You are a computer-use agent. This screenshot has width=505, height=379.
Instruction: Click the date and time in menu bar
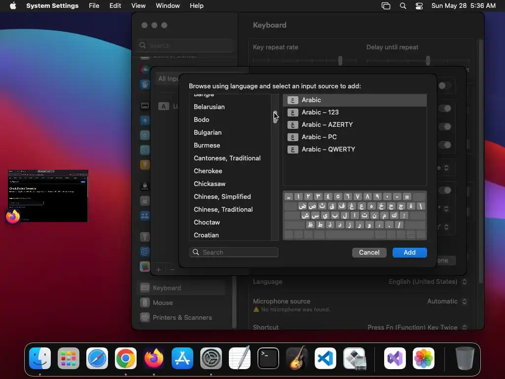click(464, 6)
